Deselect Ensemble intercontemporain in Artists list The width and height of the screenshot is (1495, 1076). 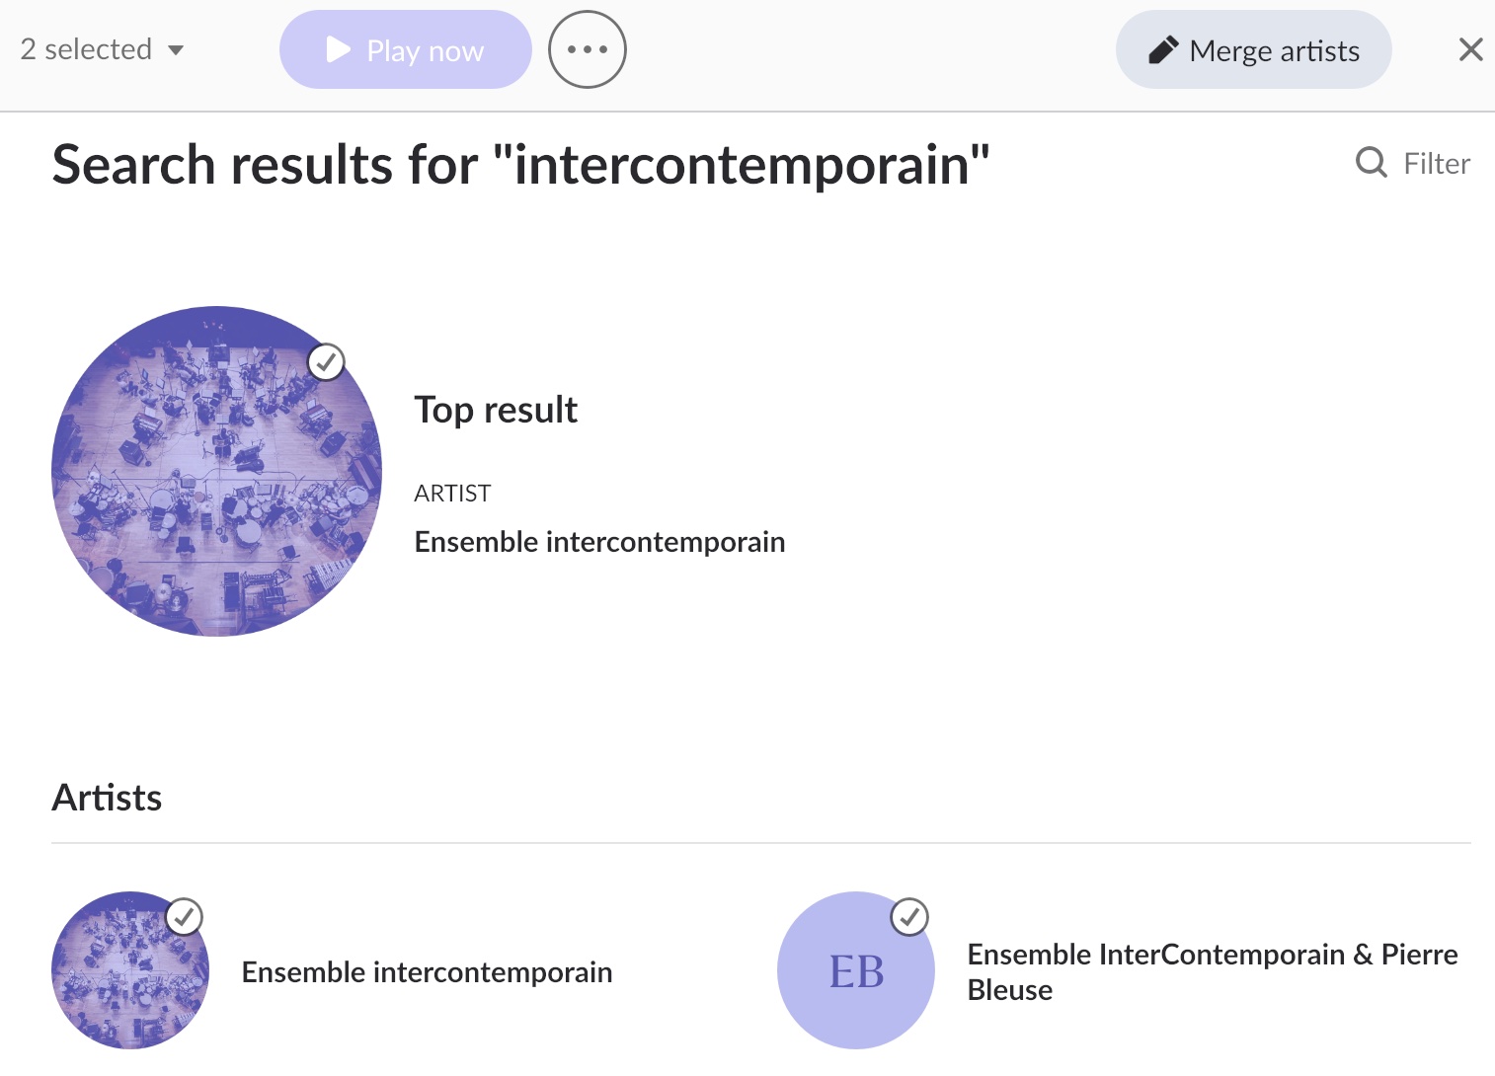(185, 917)
